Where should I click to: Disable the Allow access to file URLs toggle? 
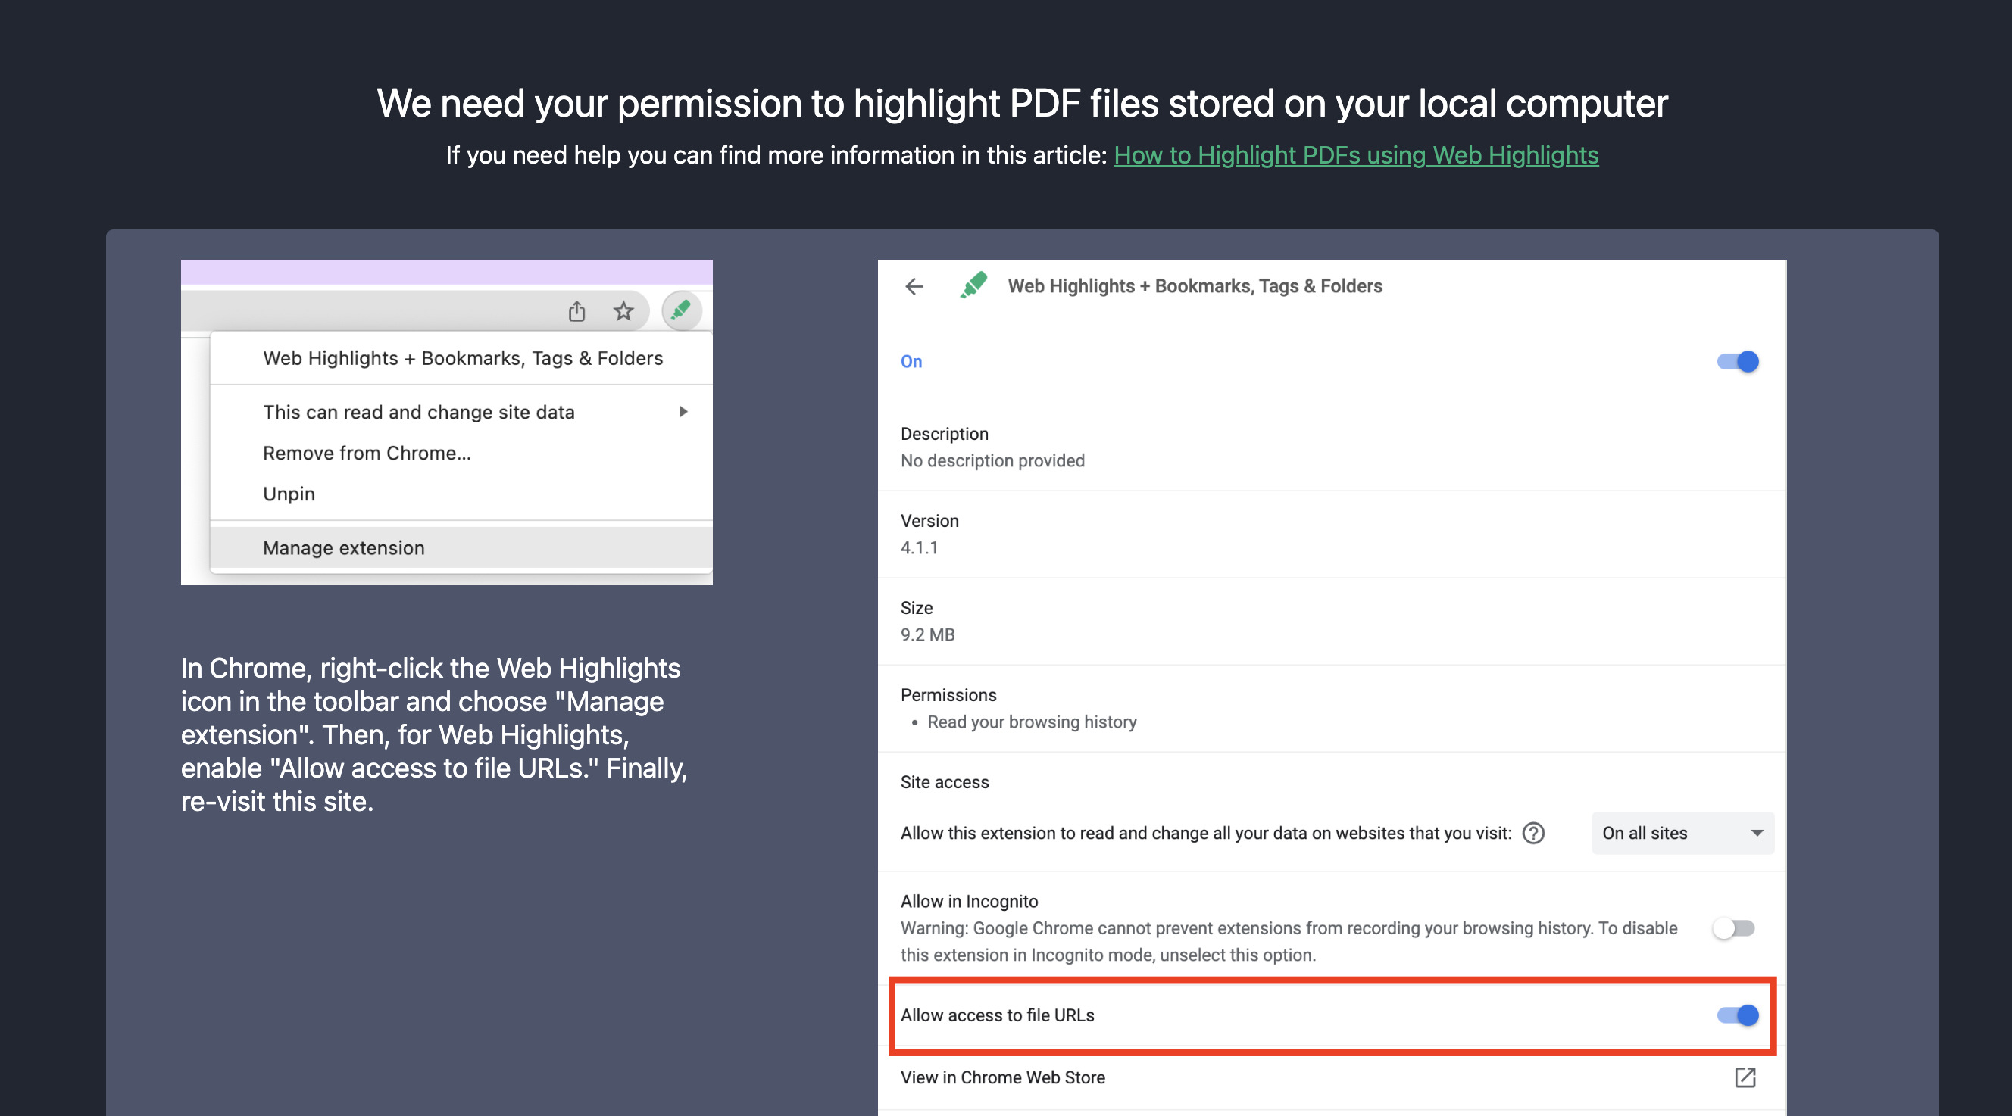pos(1736,1015)
